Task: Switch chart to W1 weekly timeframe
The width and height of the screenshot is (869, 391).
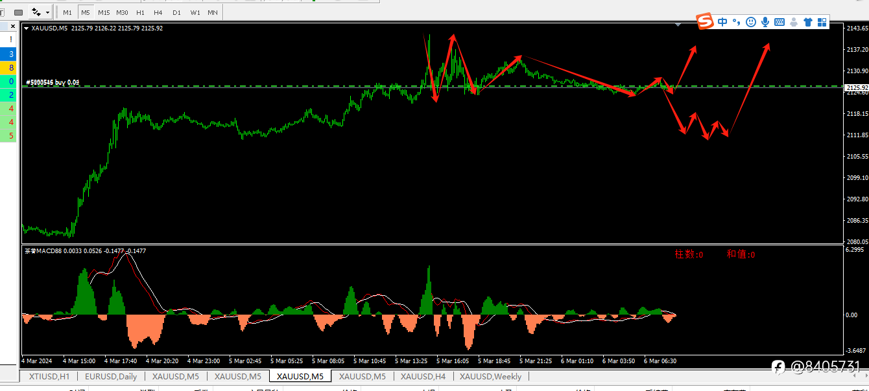Action: [195, 12]
